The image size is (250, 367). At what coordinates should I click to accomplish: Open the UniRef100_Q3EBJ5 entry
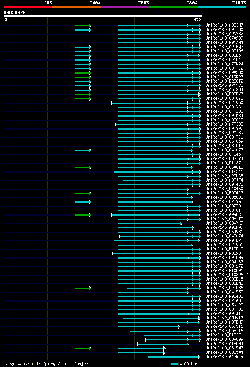224,279
